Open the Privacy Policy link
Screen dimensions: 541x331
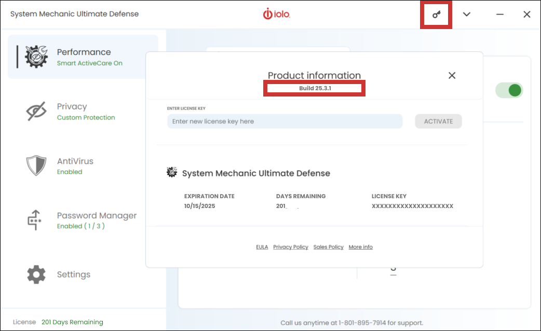pyautogui.click(x=291, y=247)
